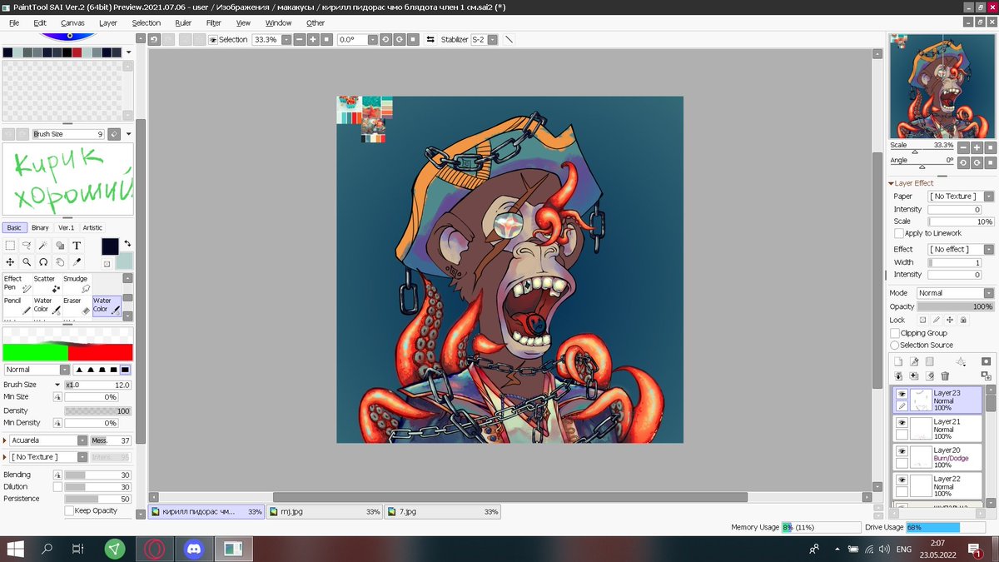Switch to mj.jpg document tab
Viewport: 999px width, 562px height.
click(x=324, y=511)
